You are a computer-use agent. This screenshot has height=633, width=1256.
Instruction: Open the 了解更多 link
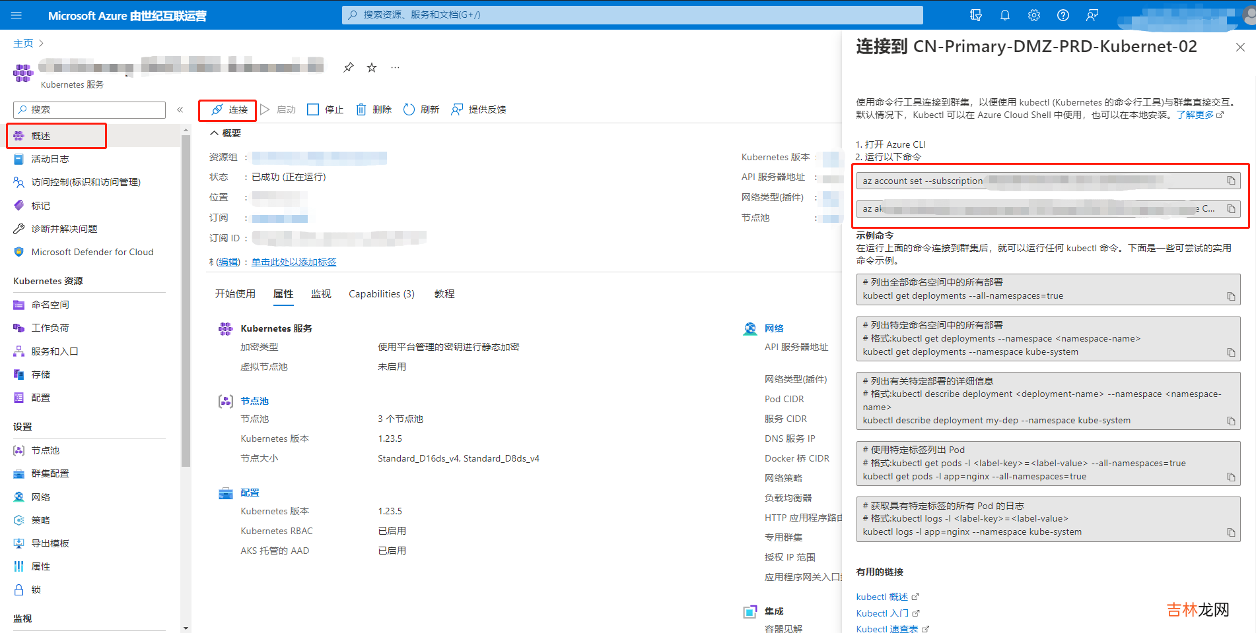coord(1195,115)
